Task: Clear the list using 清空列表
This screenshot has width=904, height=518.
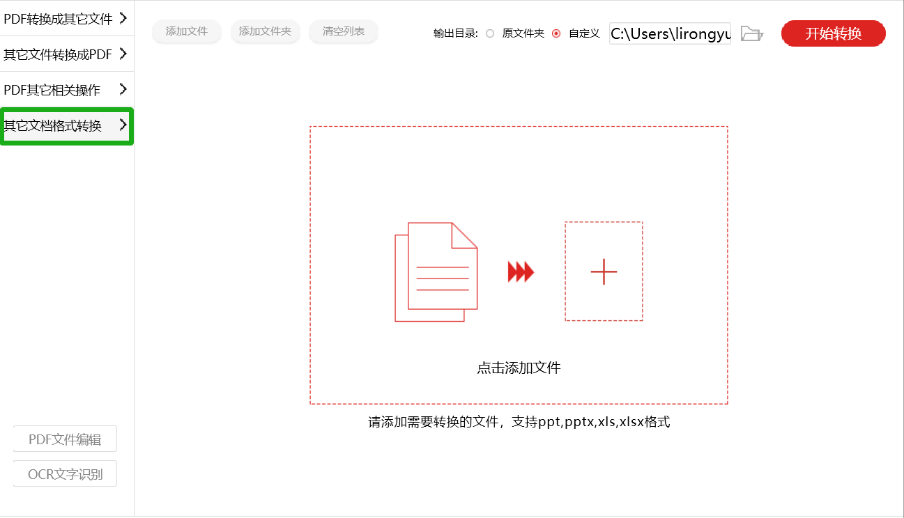Action: click(343, 32)
